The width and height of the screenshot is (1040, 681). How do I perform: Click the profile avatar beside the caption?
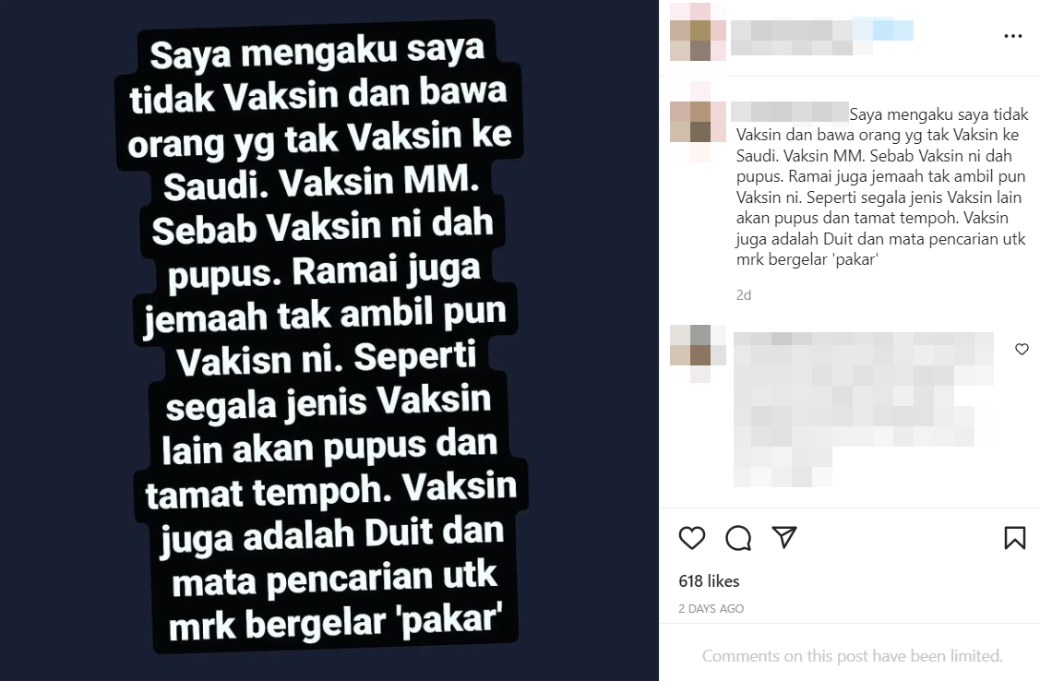(698, 123)
